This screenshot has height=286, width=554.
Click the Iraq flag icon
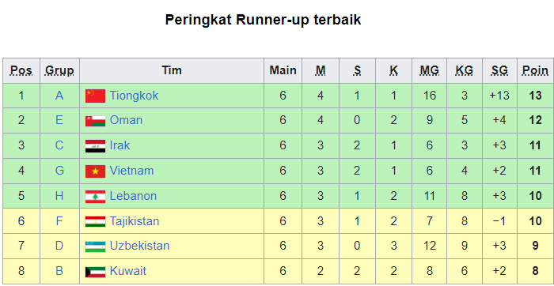(95, 146)
